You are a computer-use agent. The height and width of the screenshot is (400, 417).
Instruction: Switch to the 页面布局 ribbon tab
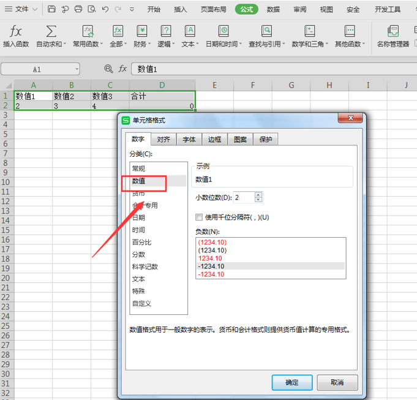pos(214,9)
